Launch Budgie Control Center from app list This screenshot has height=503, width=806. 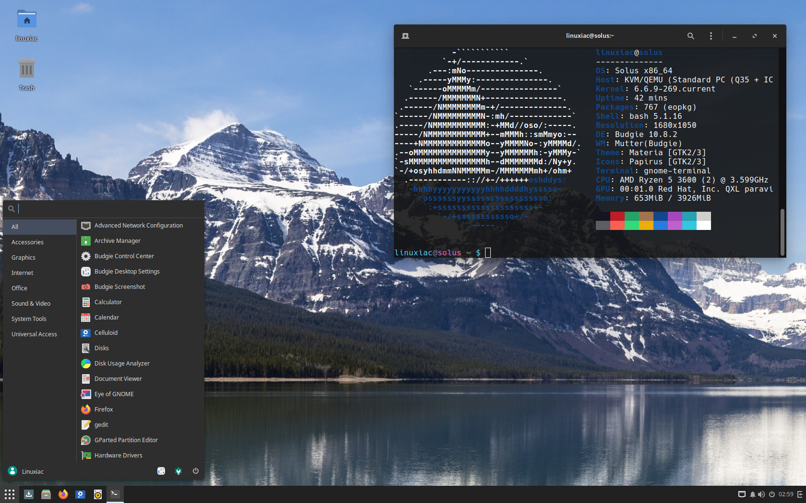point(141,256)
